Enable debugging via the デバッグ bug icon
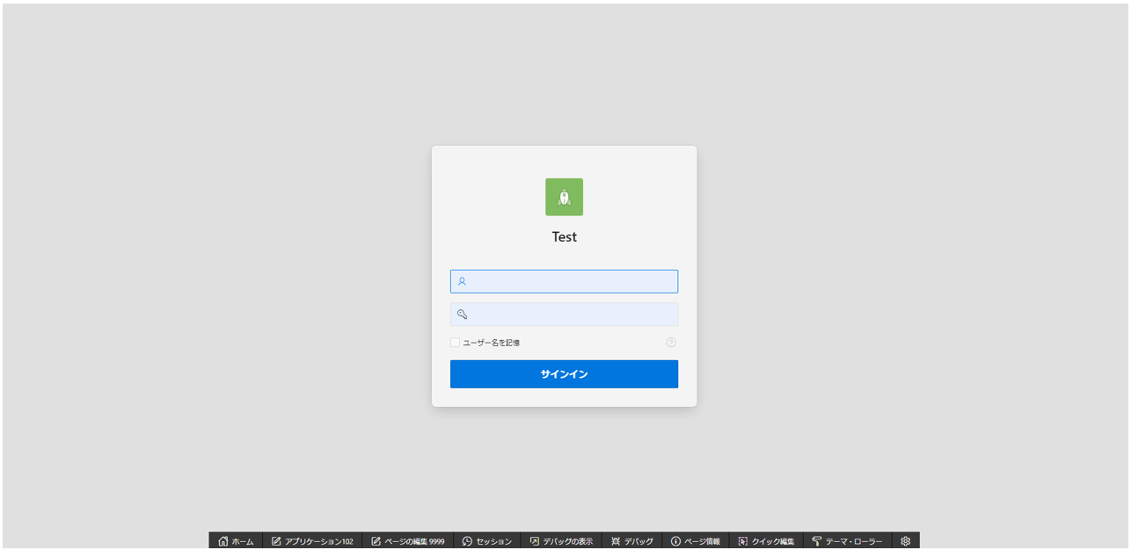Viewport: 1131px width, 550px height. coord(614,540)
